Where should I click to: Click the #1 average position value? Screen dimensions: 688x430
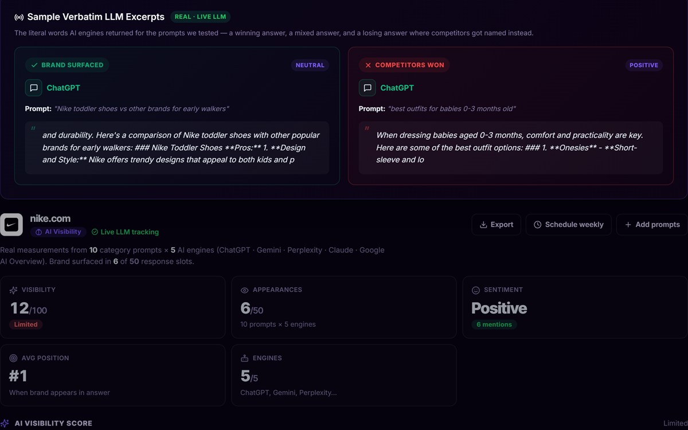18,376
